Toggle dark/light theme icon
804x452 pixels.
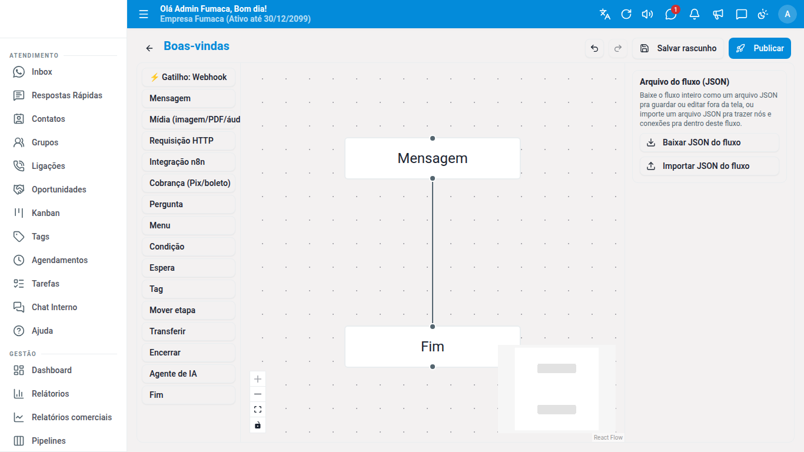[x=763, y=14]
